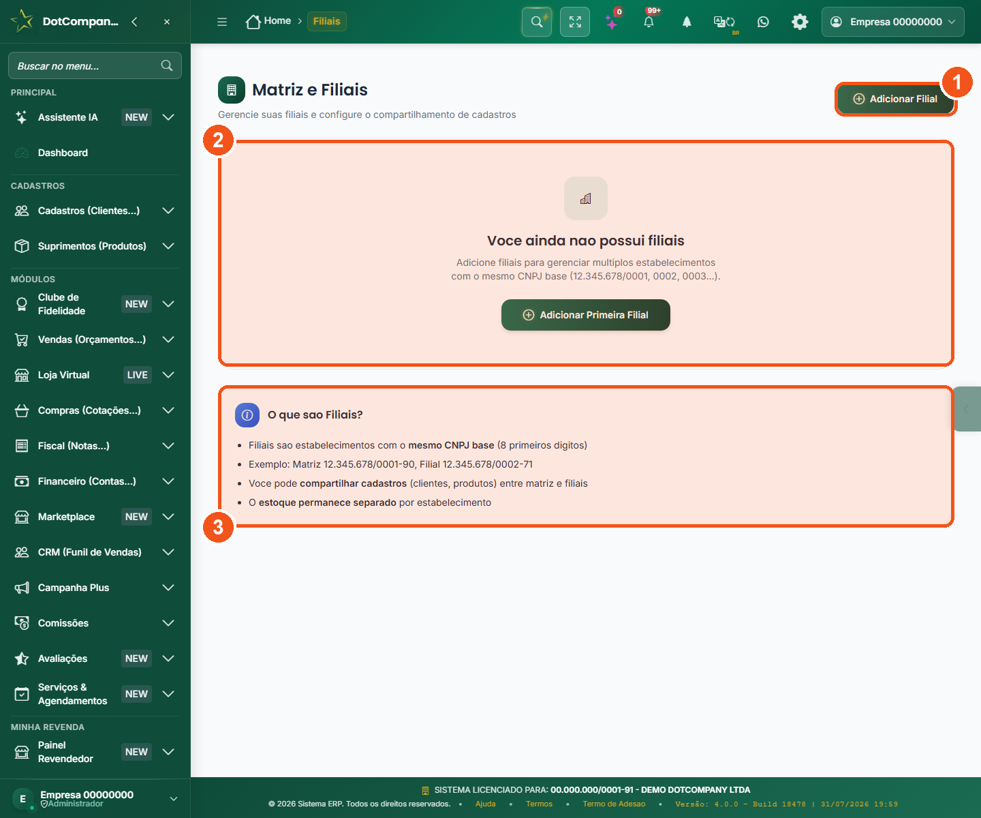Screen dimensions: 981x818
Task: Expand the Painel Revendedor chevron
Action: click(x=168, y=752)
